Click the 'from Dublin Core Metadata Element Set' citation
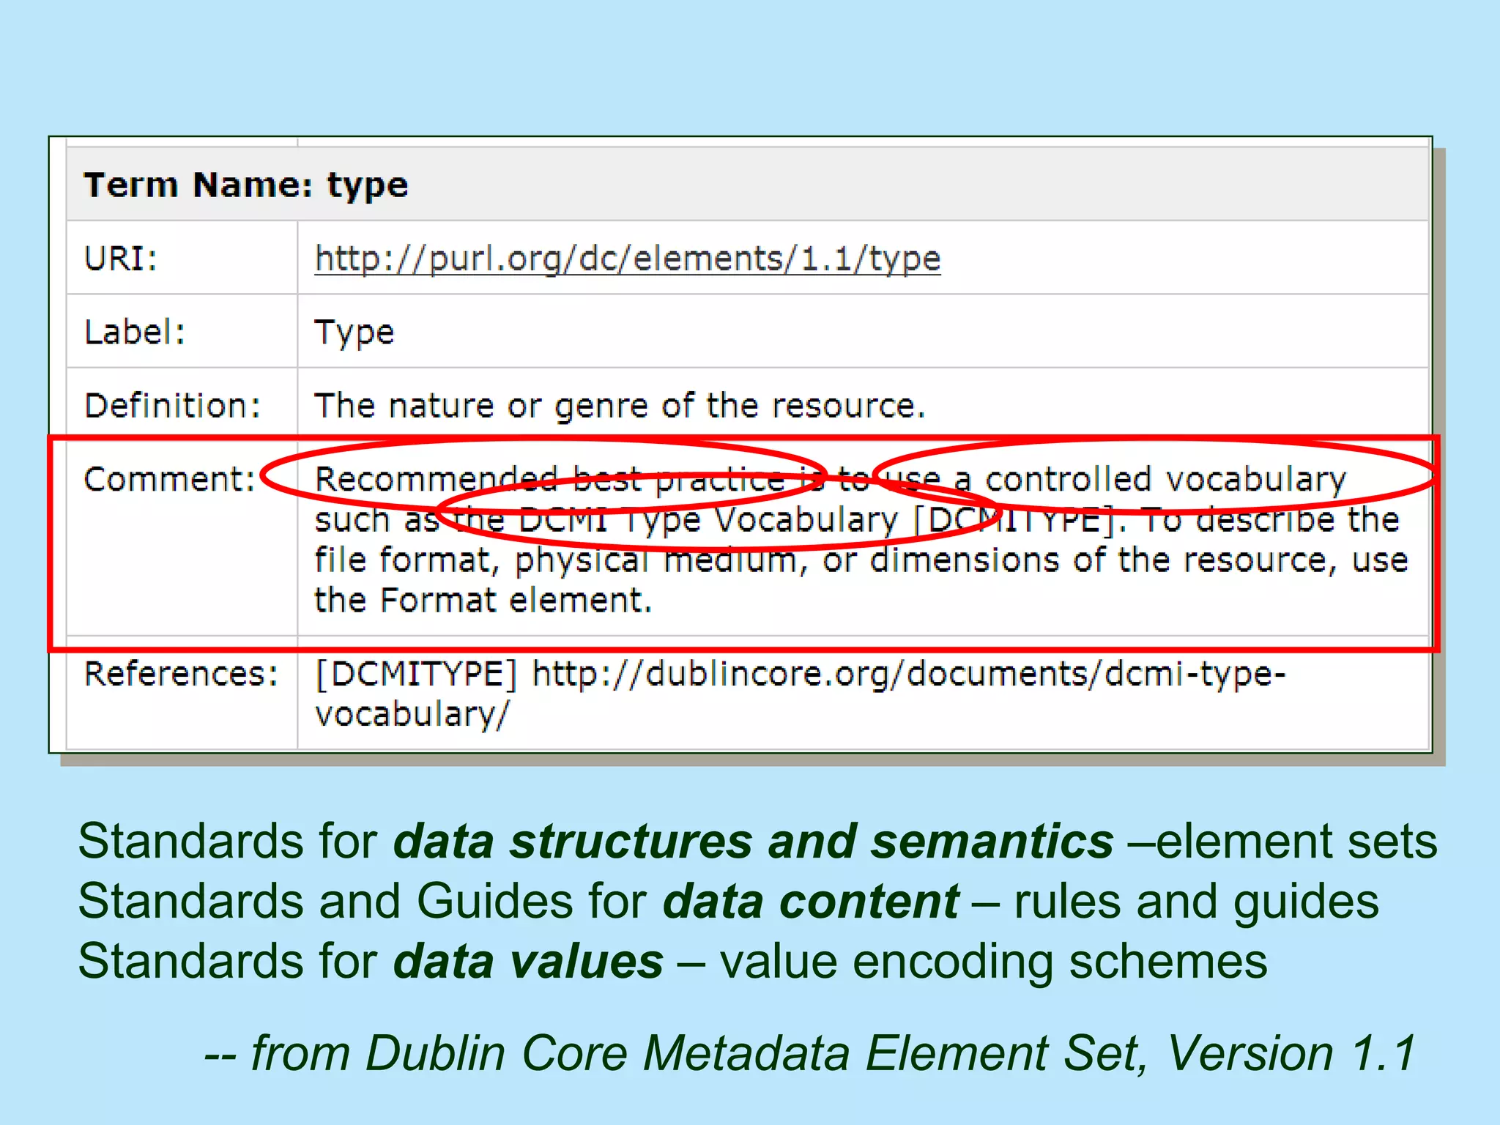This screenshot has height=1125, width=1500. click(x=811, y=1053)
